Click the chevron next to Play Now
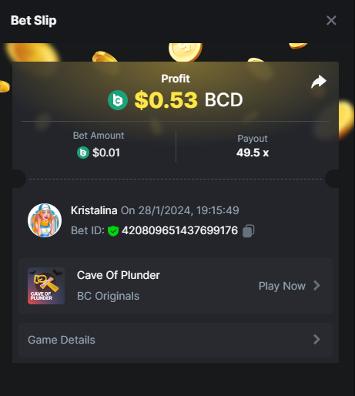 point(317,286)
